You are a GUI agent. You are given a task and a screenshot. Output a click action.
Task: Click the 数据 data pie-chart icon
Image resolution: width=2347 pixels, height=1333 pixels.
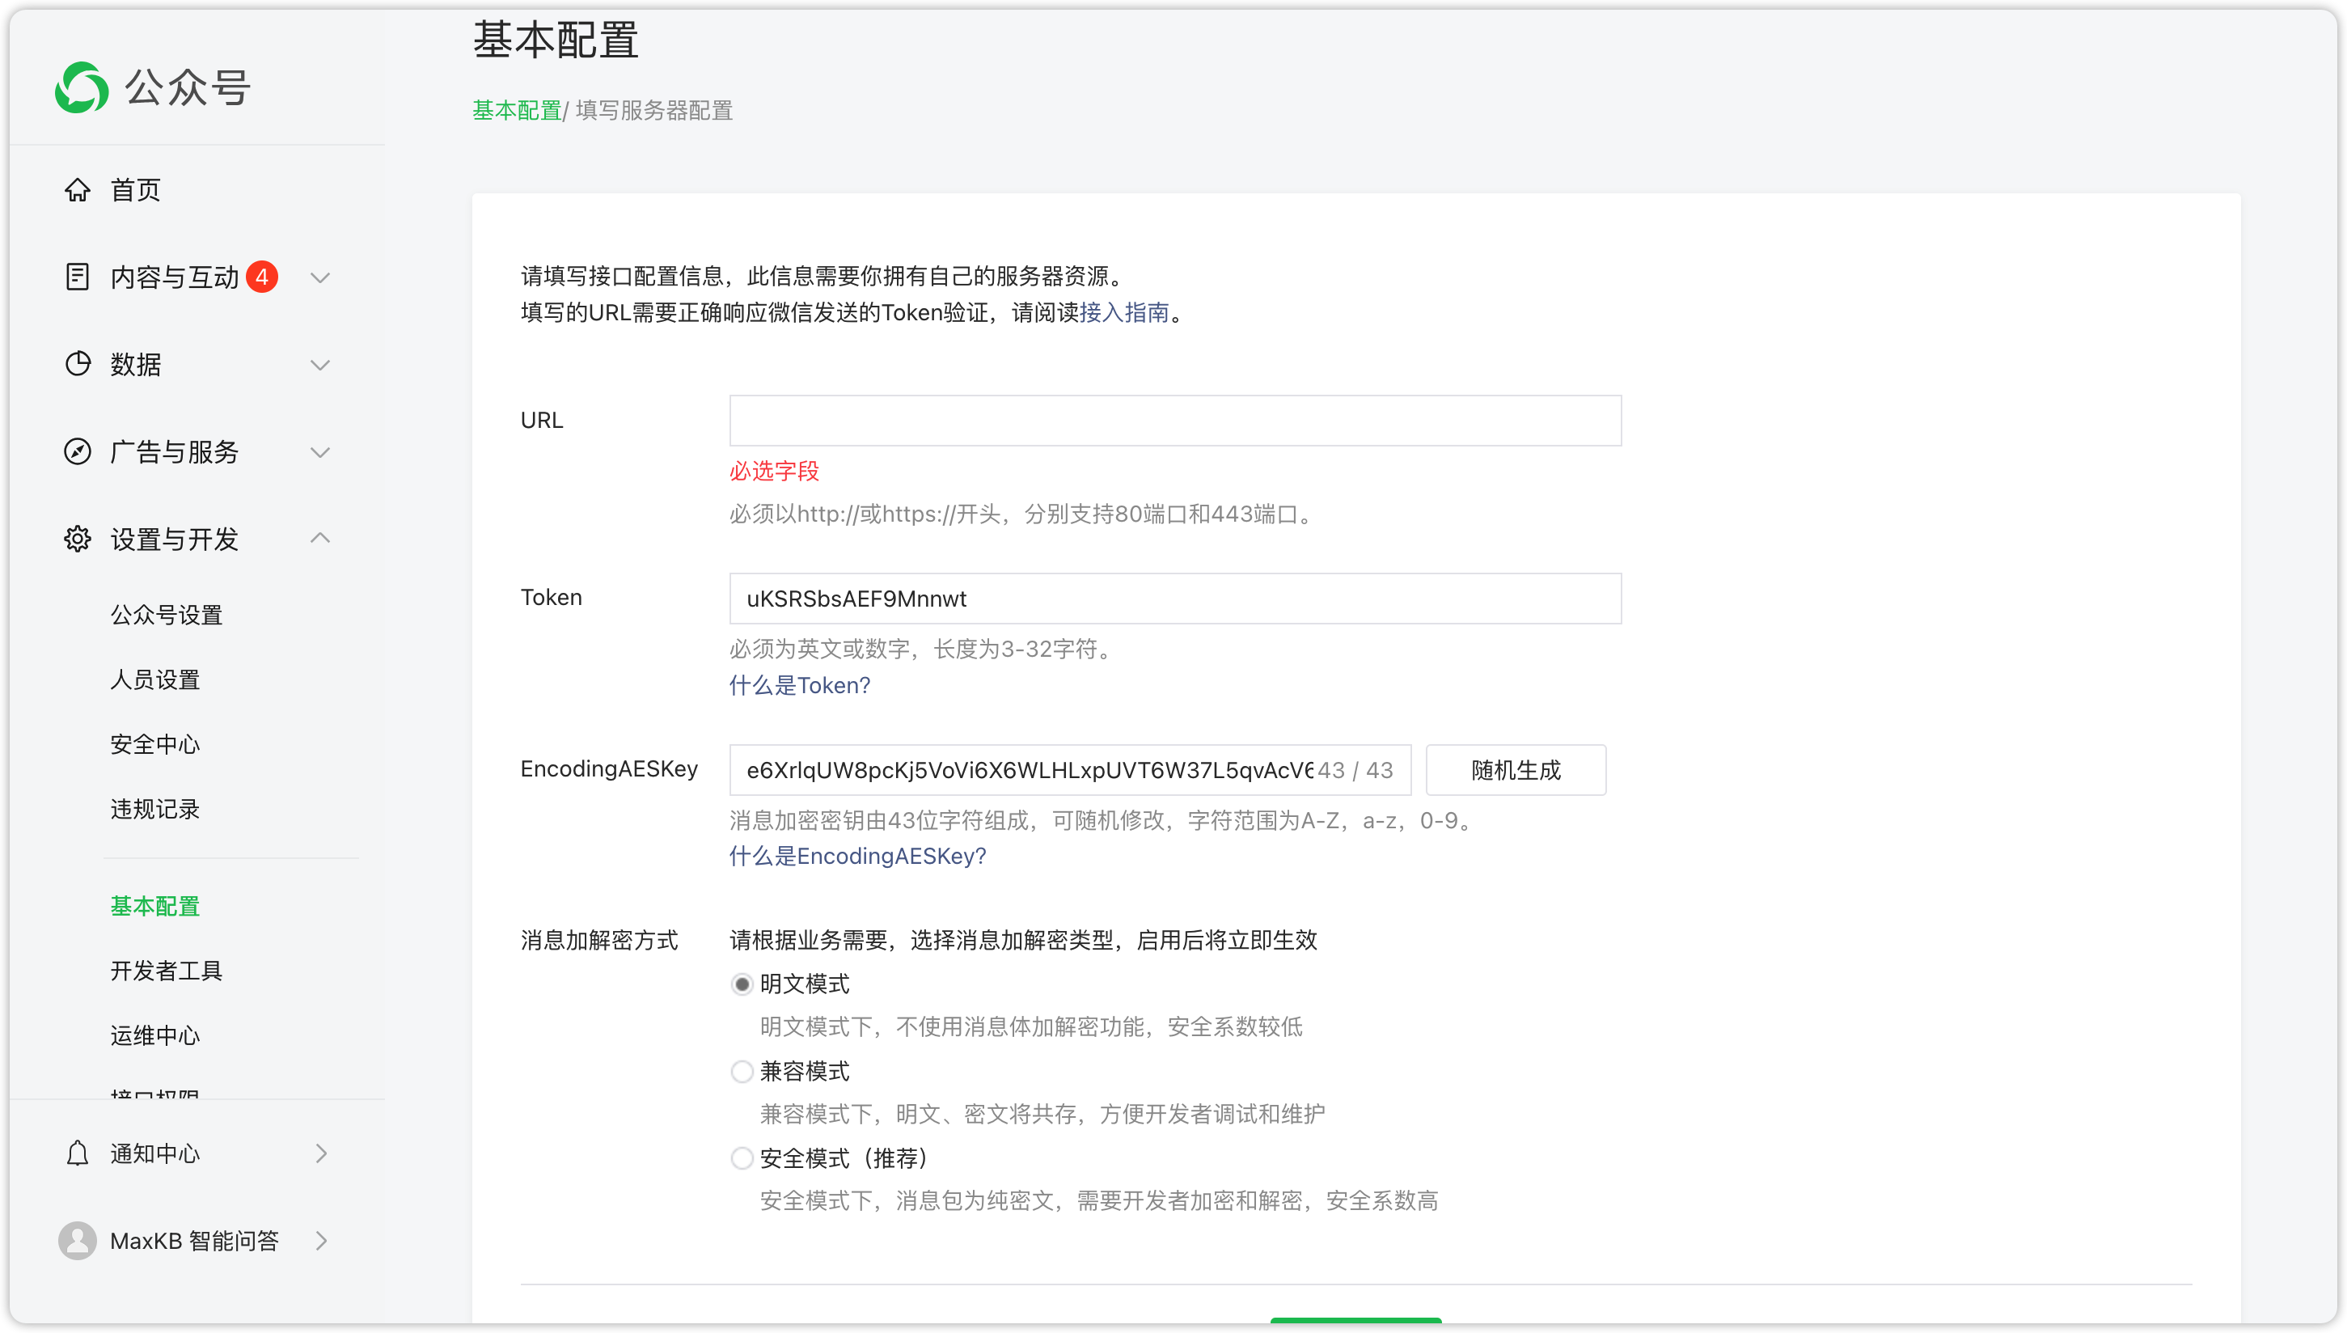pos(78,363)
